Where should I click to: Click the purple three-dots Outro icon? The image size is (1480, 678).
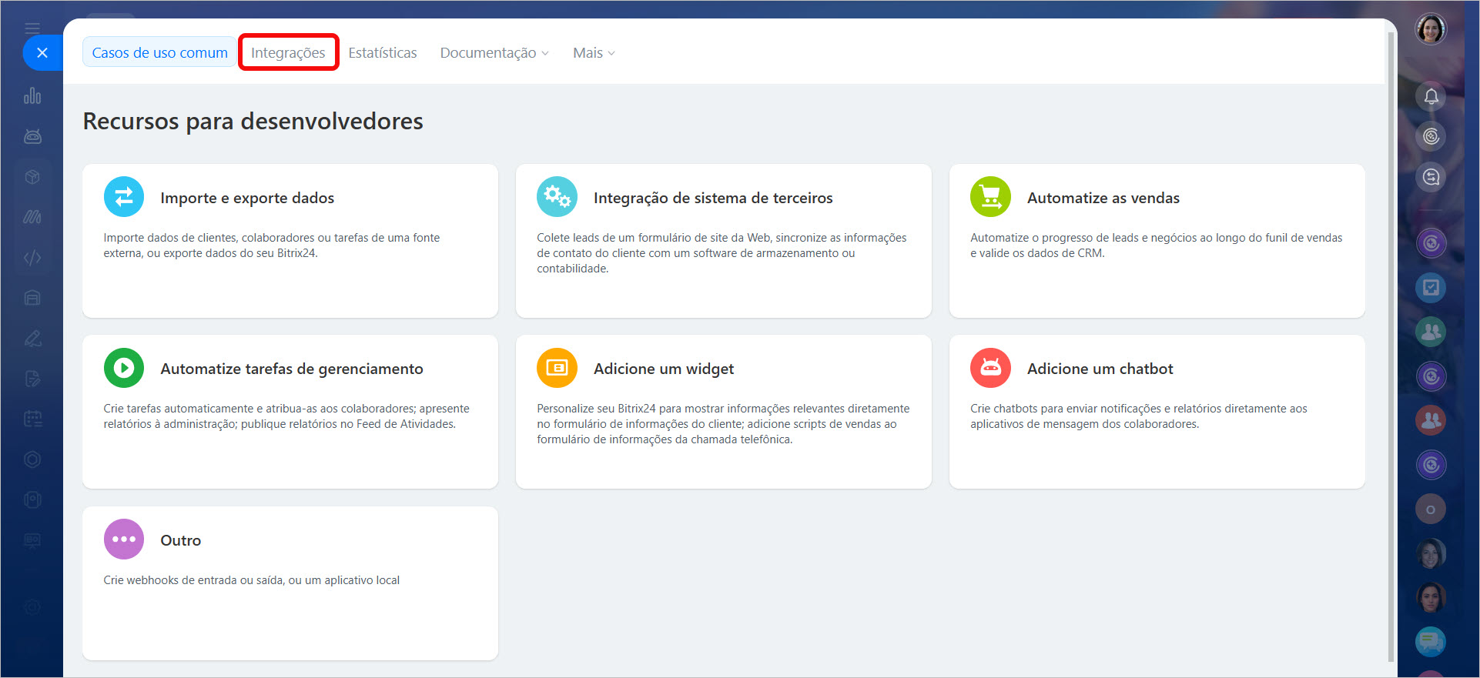(x=124, y=539)
